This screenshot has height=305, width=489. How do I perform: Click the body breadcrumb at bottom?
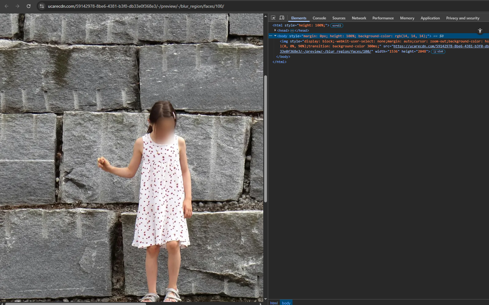(286, 303)
